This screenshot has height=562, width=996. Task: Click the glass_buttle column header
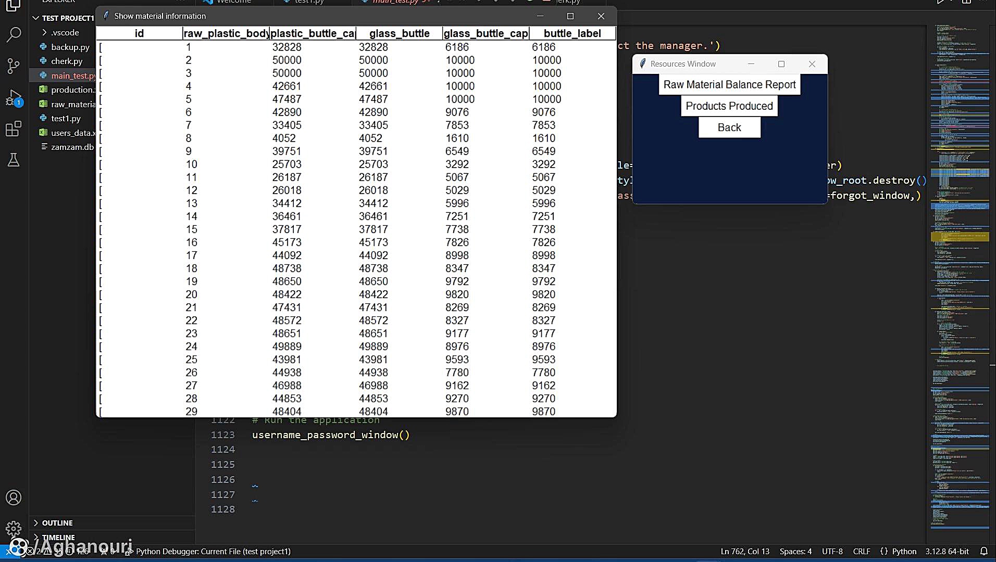400,33
